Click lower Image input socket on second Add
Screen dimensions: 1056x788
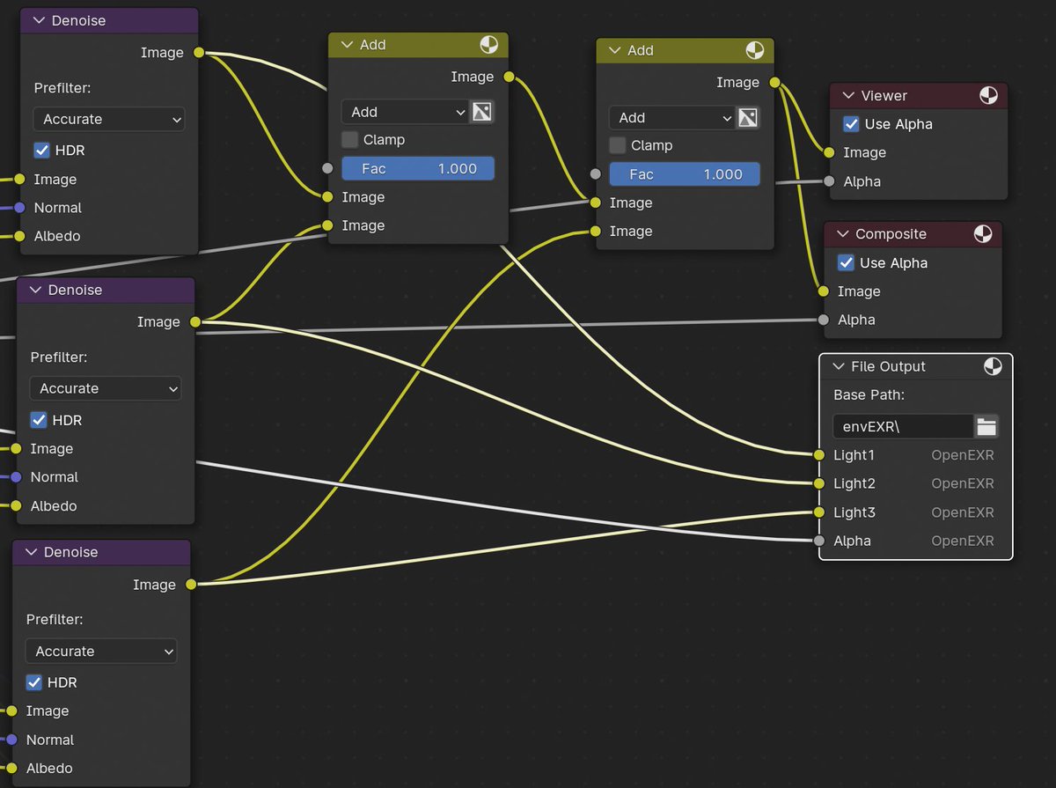[x=596, y=231]
